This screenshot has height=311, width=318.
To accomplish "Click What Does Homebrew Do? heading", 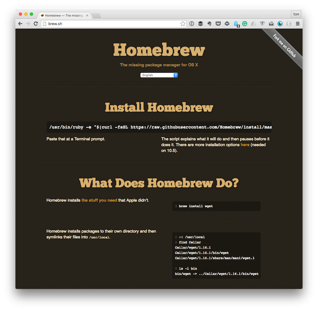I will pos(159,183).
